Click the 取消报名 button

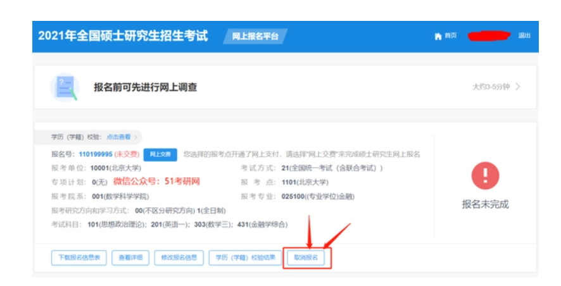tap(306, 258)
